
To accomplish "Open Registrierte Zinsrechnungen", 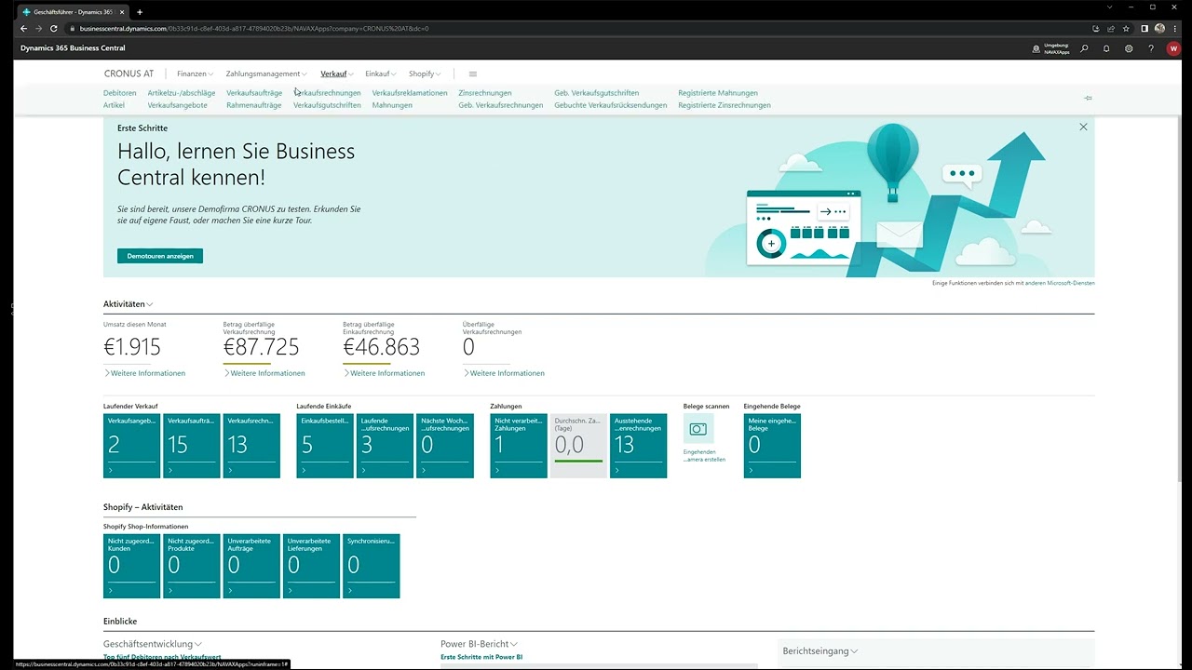I will (x=725, y=105).
